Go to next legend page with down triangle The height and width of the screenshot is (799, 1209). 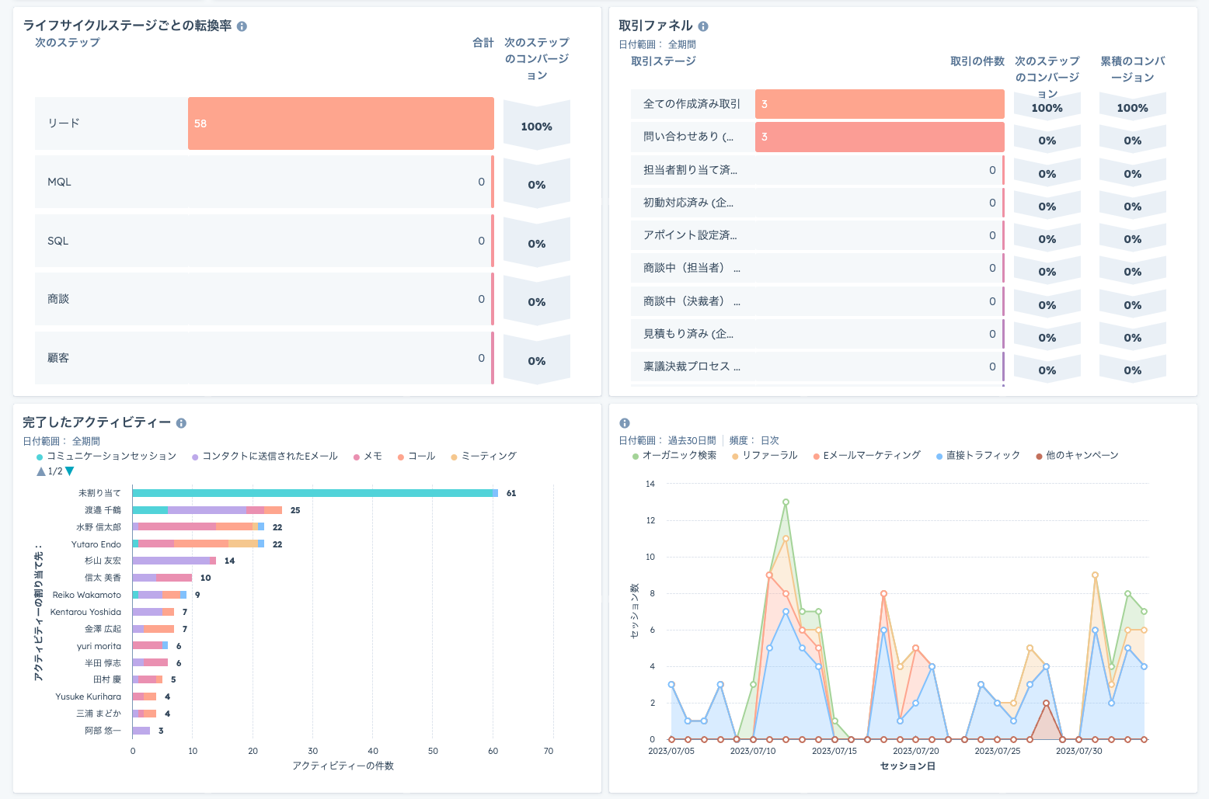click(70, 471)
